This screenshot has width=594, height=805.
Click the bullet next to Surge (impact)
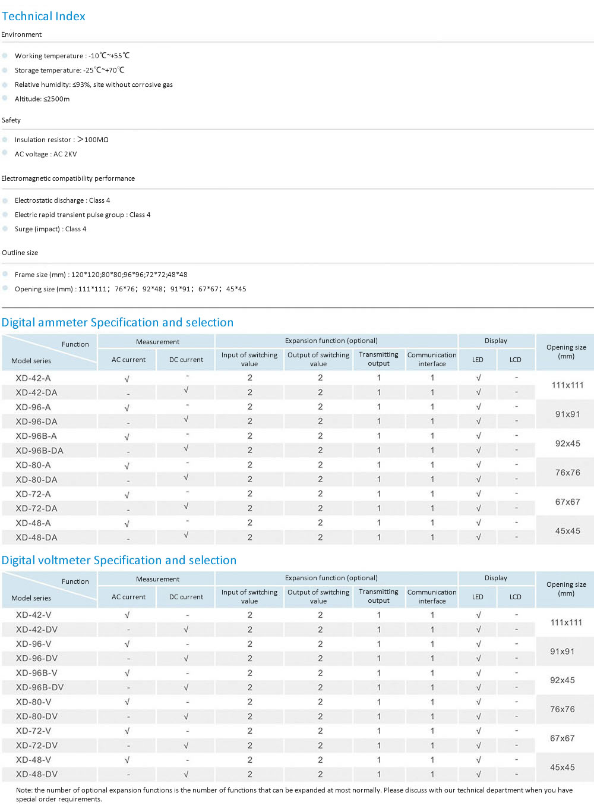click(x=5, y=229)
